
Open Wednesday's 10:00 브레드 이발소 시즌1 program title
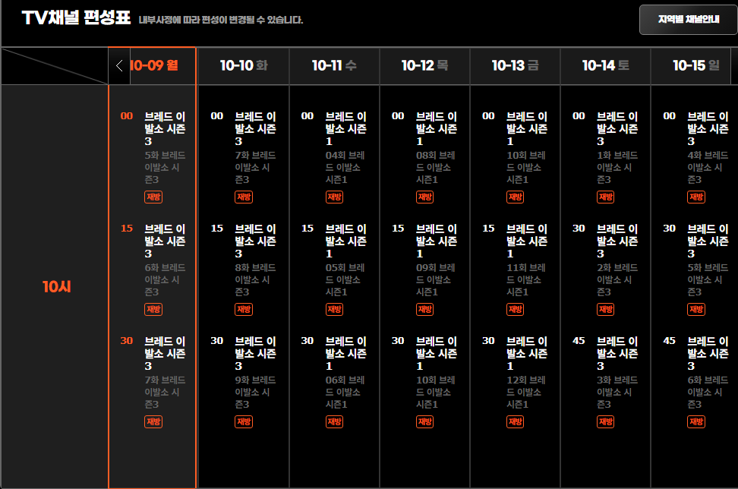(x=345, y=128)
